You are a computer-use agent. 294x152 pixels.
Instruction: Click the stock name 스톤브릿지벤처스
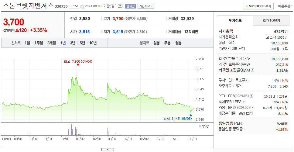[28, 6]
